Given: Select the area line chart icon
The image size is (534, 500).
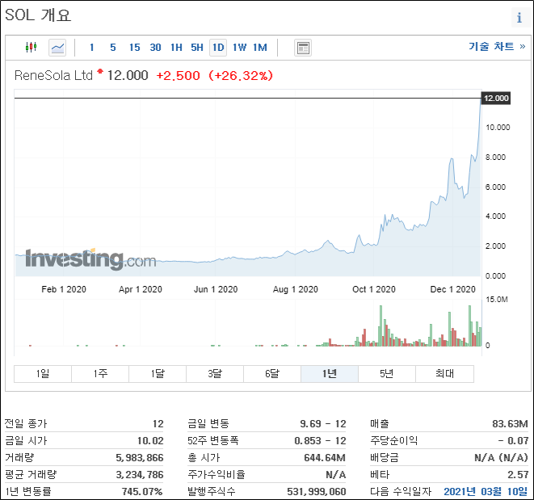Looking at the screenshot, I should (x=57, y=48).
